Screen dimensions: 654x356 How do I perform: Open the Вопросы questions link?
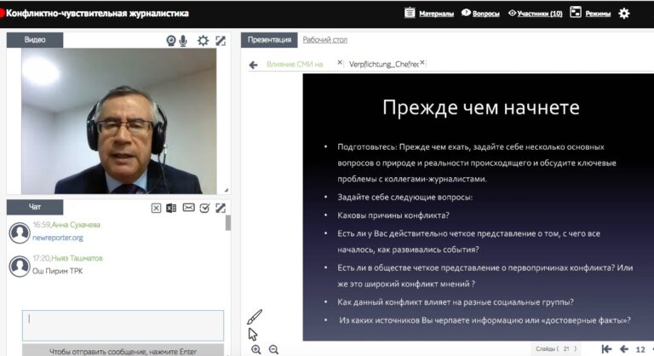[486, 14]
